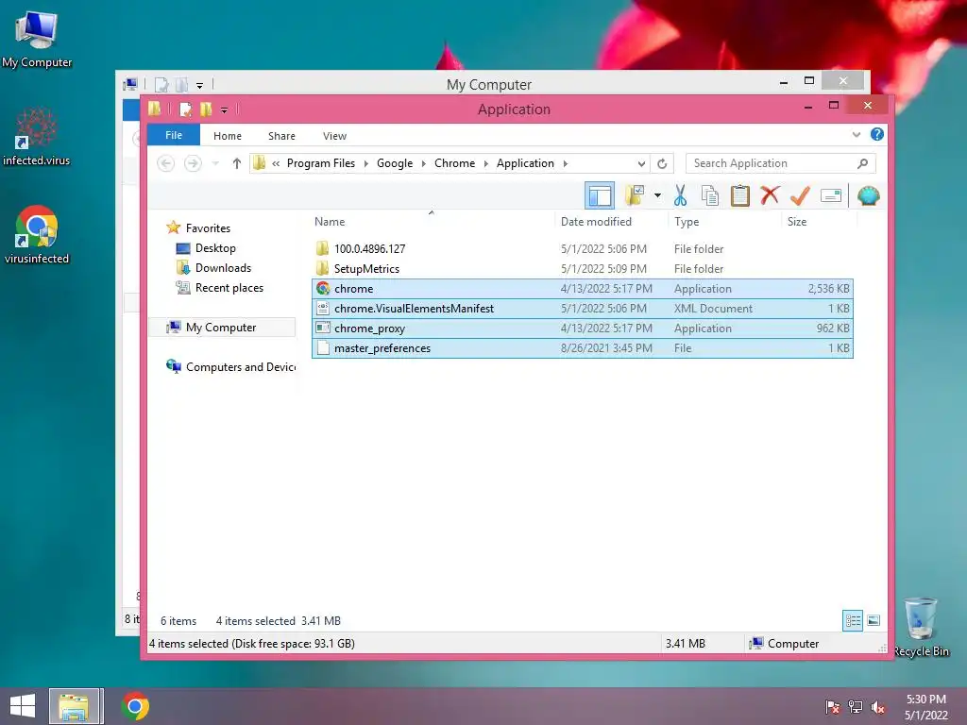Viewport: 967px width, 725px height.
Task: Switch to details view icon
Action: coord(853,621)
